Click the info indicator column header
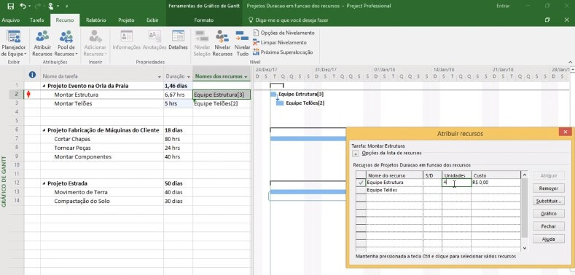This screenshot has width=575, height=275. click(x=32, y=75)
